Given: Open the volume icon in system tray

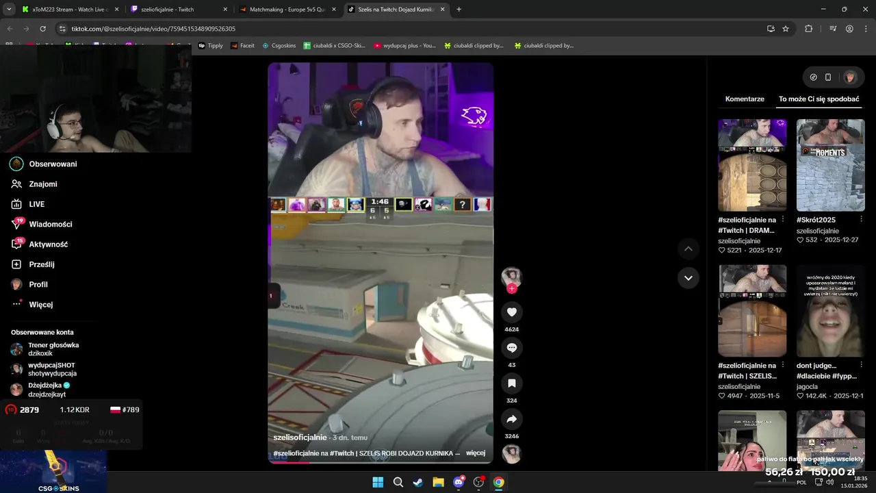Looking at the screenshot, I should [829, 482].
